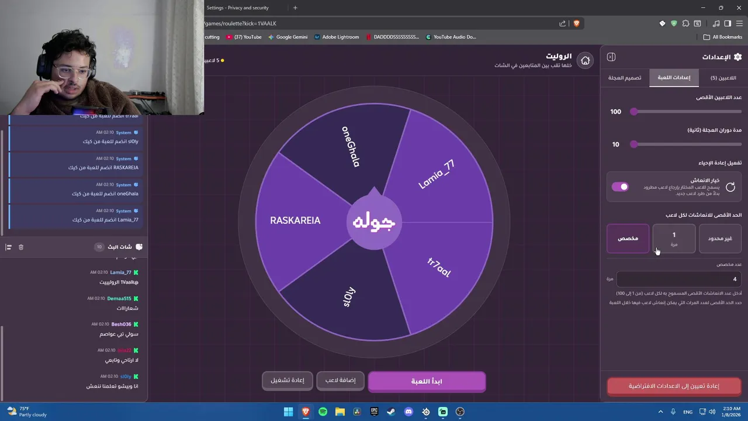748x421 pixels.
Task: Open Steam from the taskbar
Action: point(391,412)
